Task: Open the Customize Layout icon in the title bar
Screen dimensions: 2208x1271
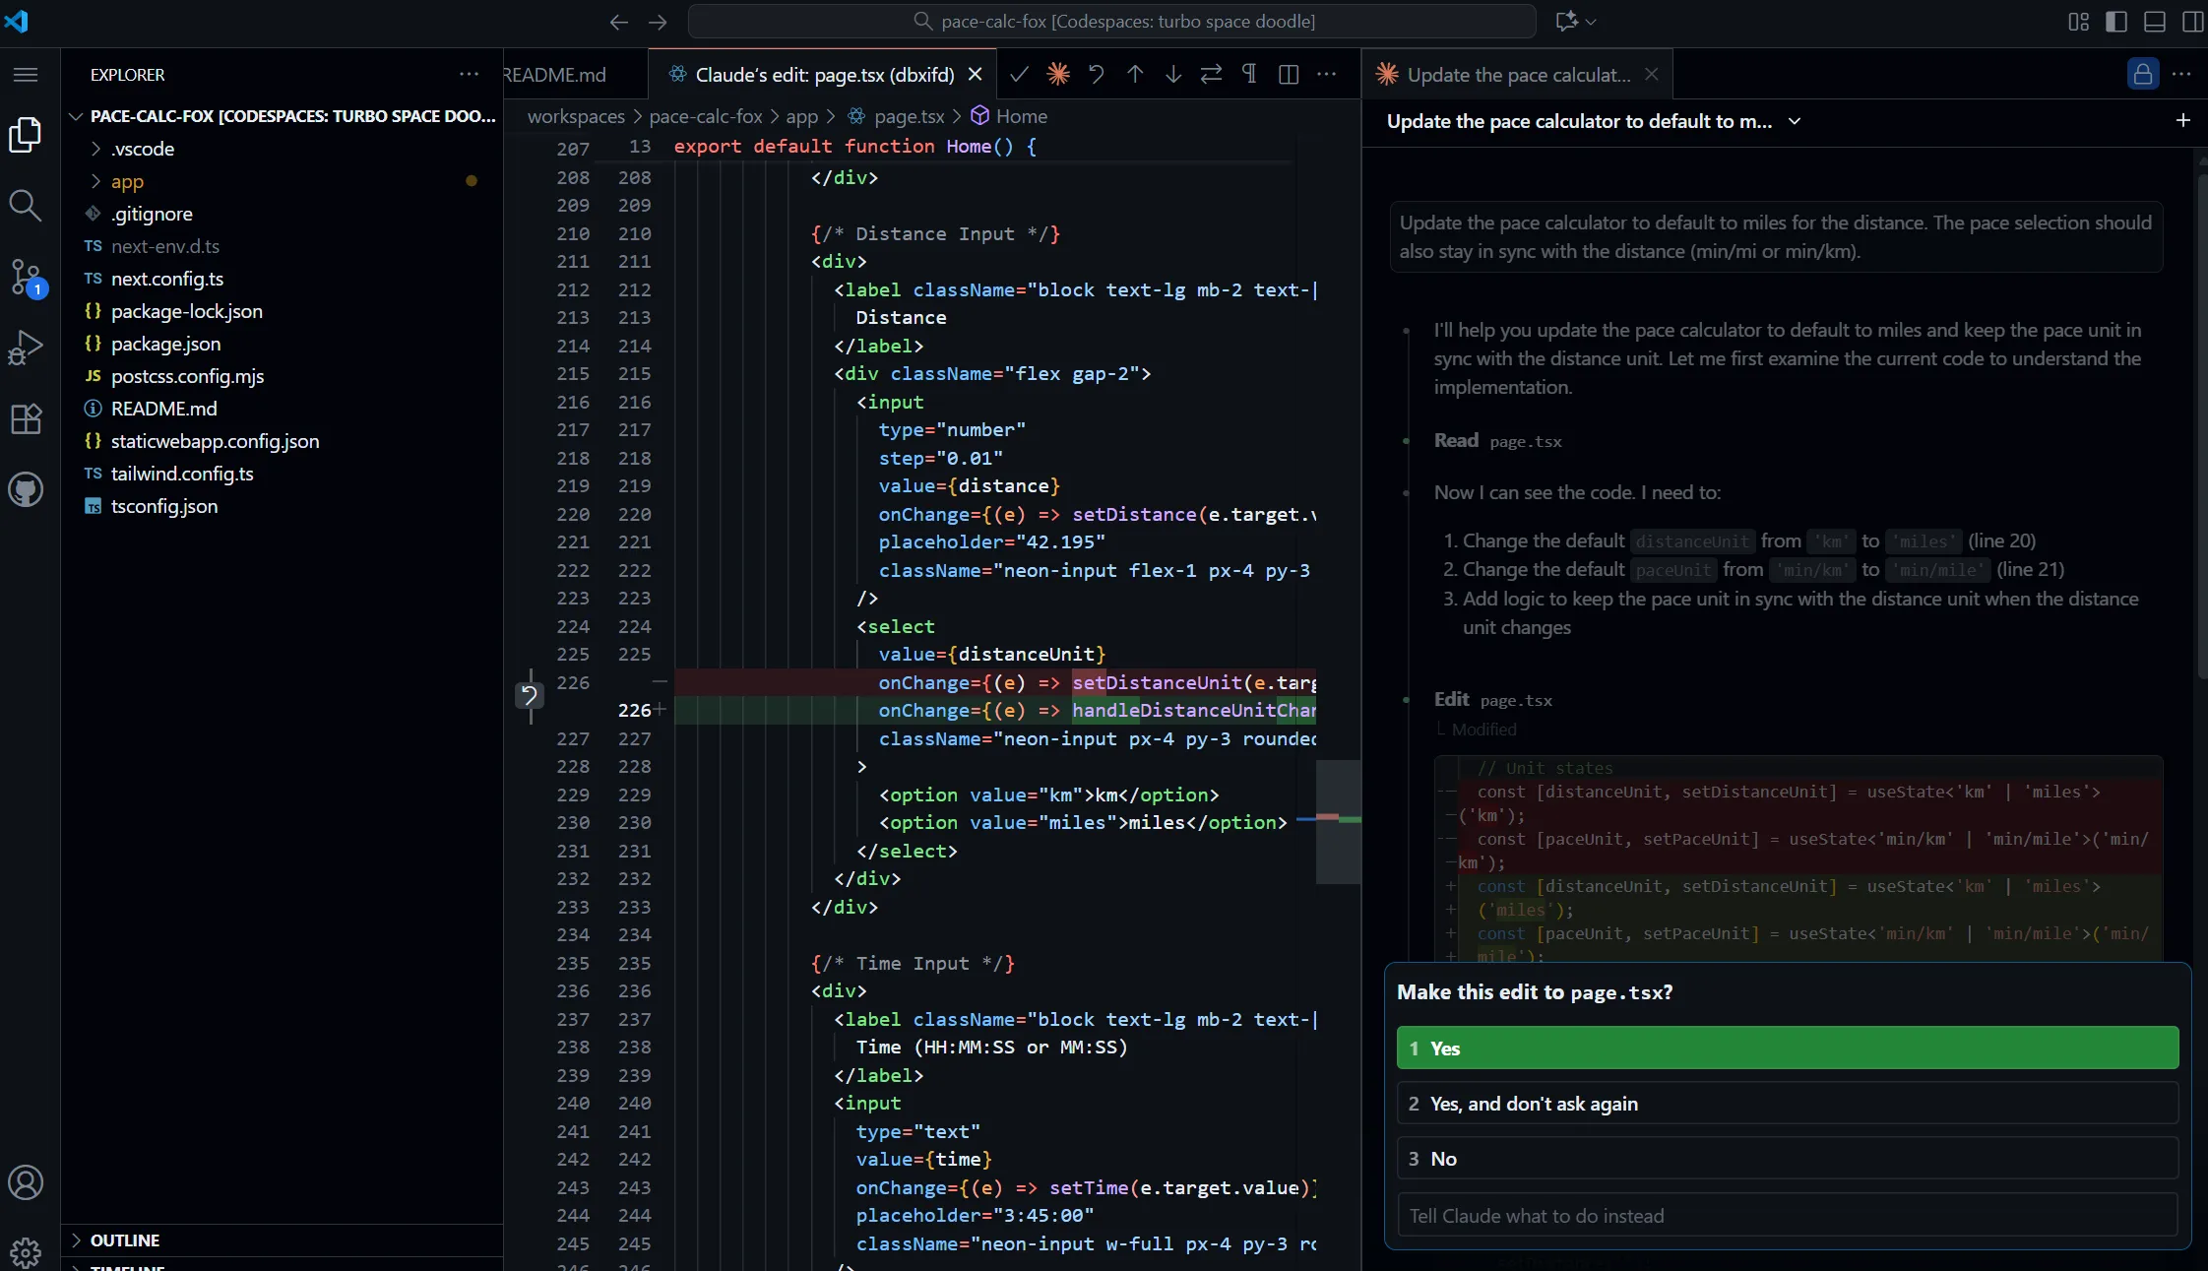Action: (x=2078, y=21)
